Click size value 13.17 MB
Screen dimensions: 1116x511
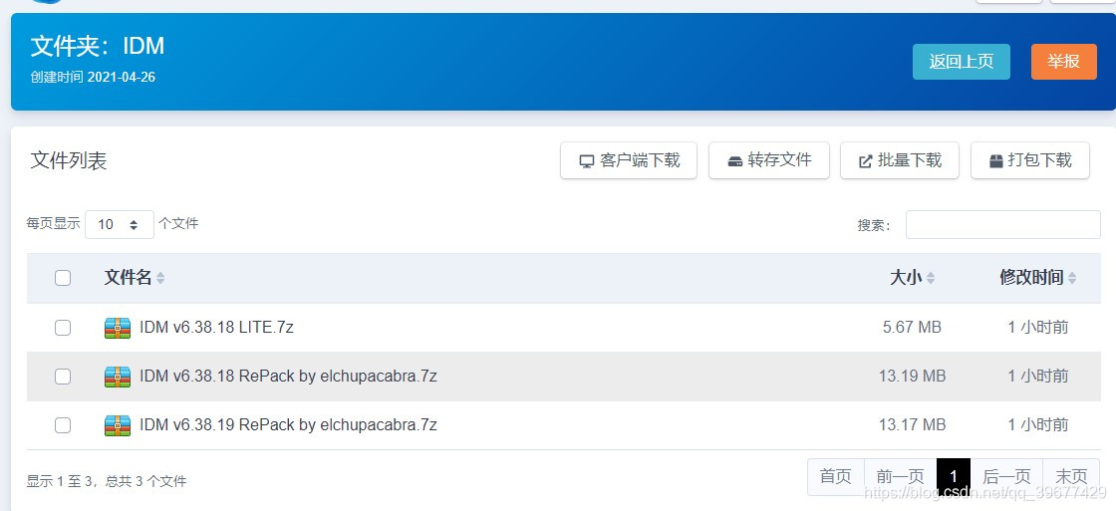point(912,425)
